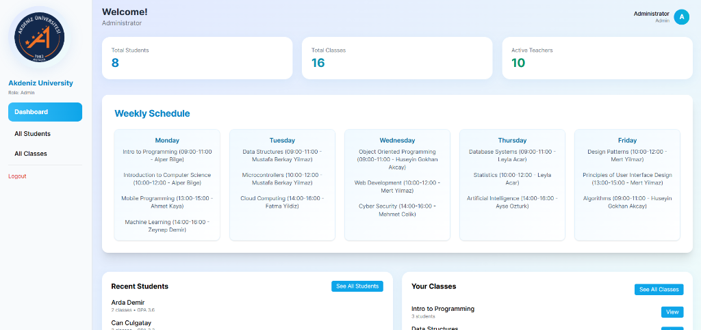Click Intro to Programming in Your Classes
Screen dimensions: 701x330
[443, 309]
